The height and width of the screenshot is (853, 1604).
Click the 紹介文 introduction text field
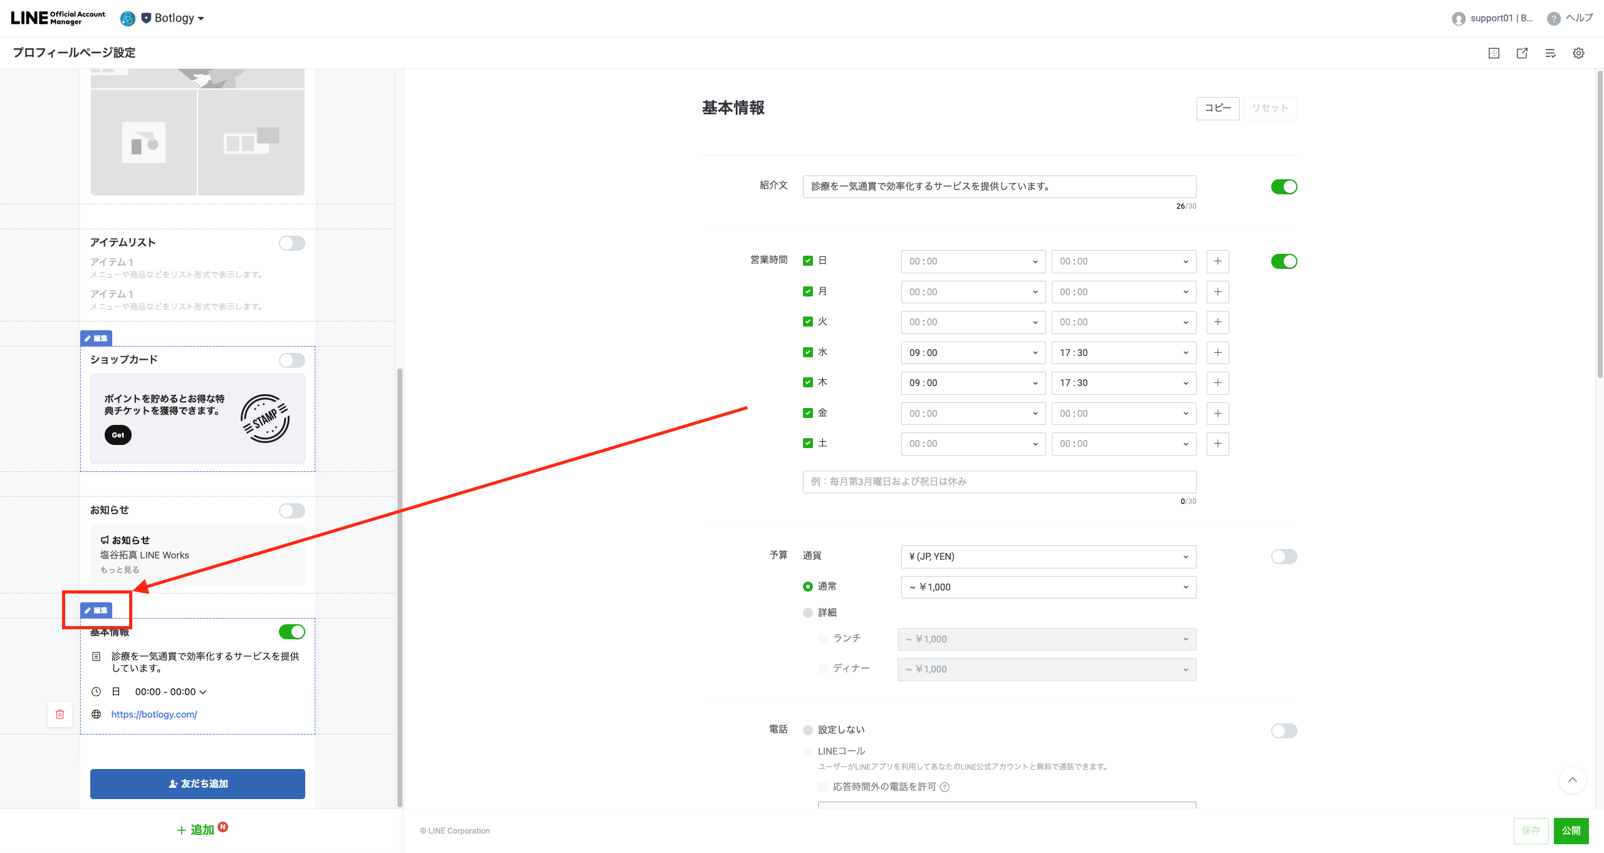[999, 187]
